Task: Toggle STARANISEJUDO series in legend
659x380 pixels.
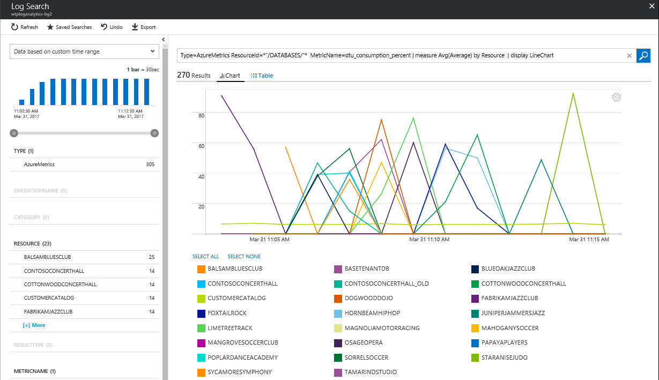Action: 500,357
